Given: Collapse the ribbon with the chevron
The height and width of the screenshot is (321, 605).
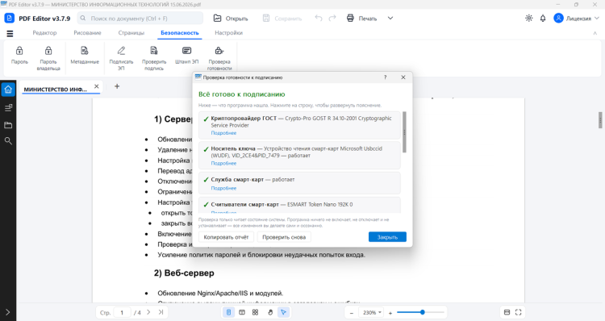Looking at the screenshot, I should tap(595, 33).
